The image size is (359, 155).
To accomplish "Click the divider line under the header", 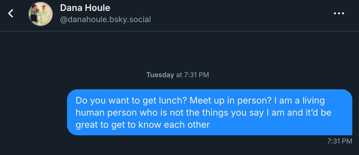I will tap(180, 31).
